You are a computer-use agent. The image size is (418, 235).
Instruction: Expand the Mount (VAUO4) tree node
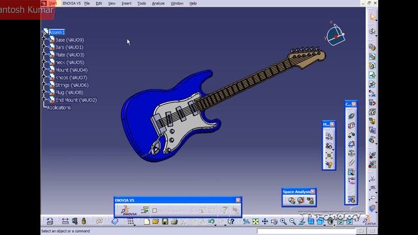(x=44, y=70)
